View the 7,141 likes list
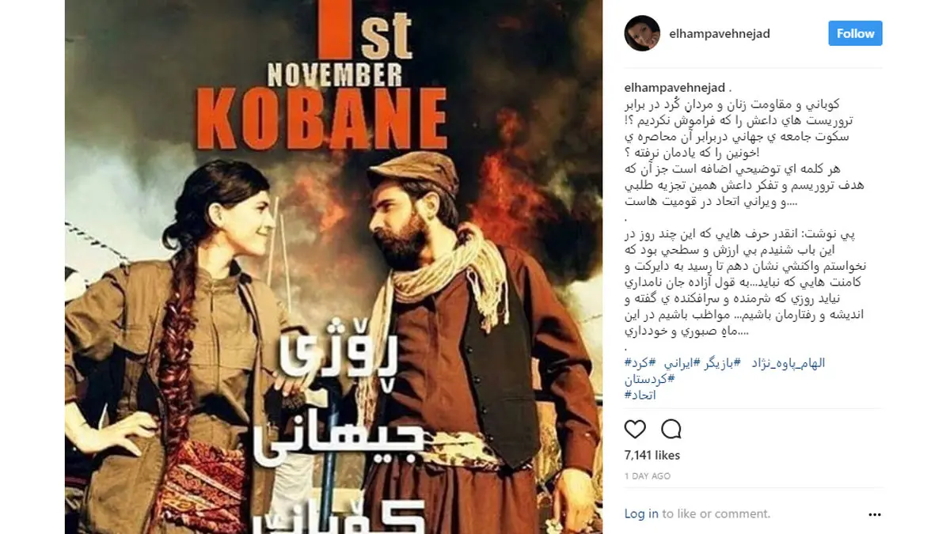This screenshot has height=534, width=950. (x=652, y=455)
